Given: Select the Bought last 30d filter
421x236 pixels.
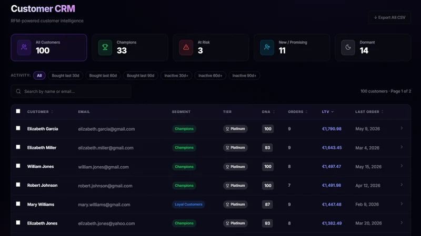Looking at the screenshot, I should [65, 76].
